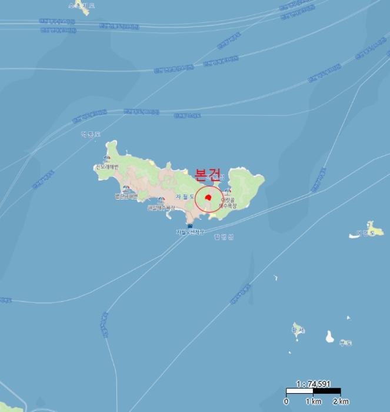This screenshot has width=390, height=412.
Task: Click the sea label southeast of the port
Action: [224, 237]
